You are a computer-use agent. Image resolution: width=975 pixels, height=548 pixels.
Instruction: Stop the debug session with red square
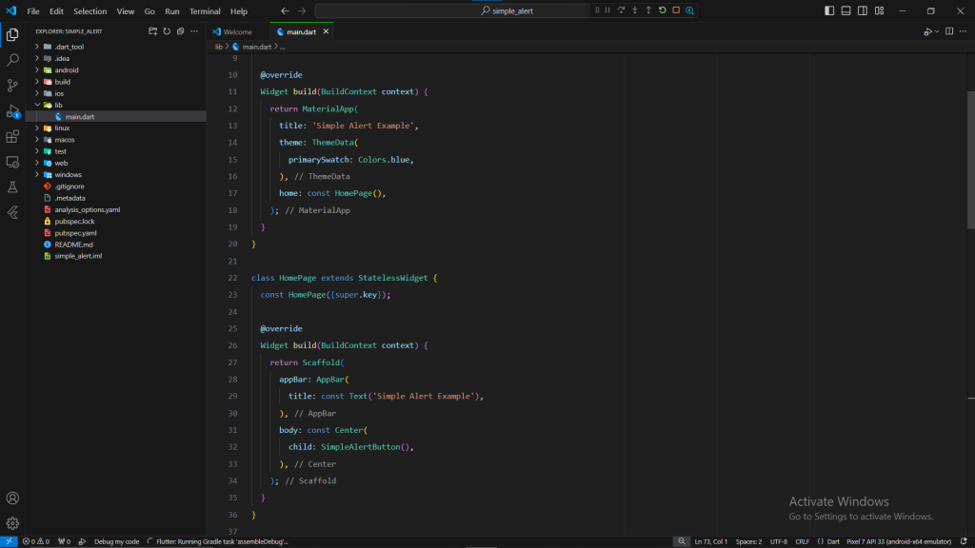pos(676,10)
